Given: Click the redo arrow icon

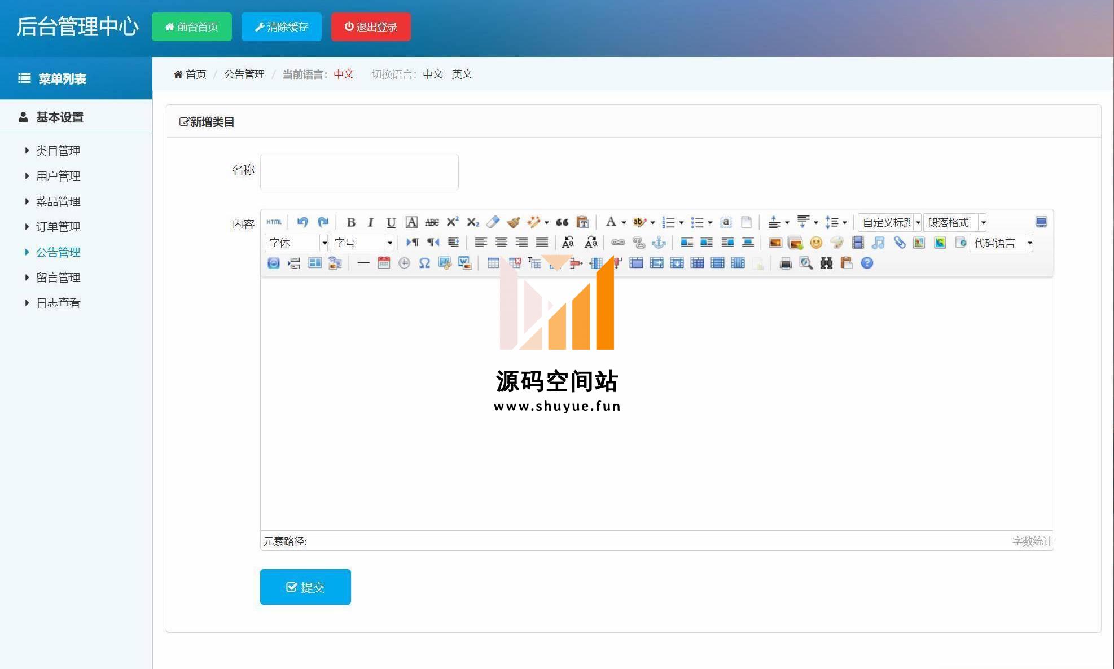Looking at the screenshot, I should pyautogui.click(x=323, y=222).
